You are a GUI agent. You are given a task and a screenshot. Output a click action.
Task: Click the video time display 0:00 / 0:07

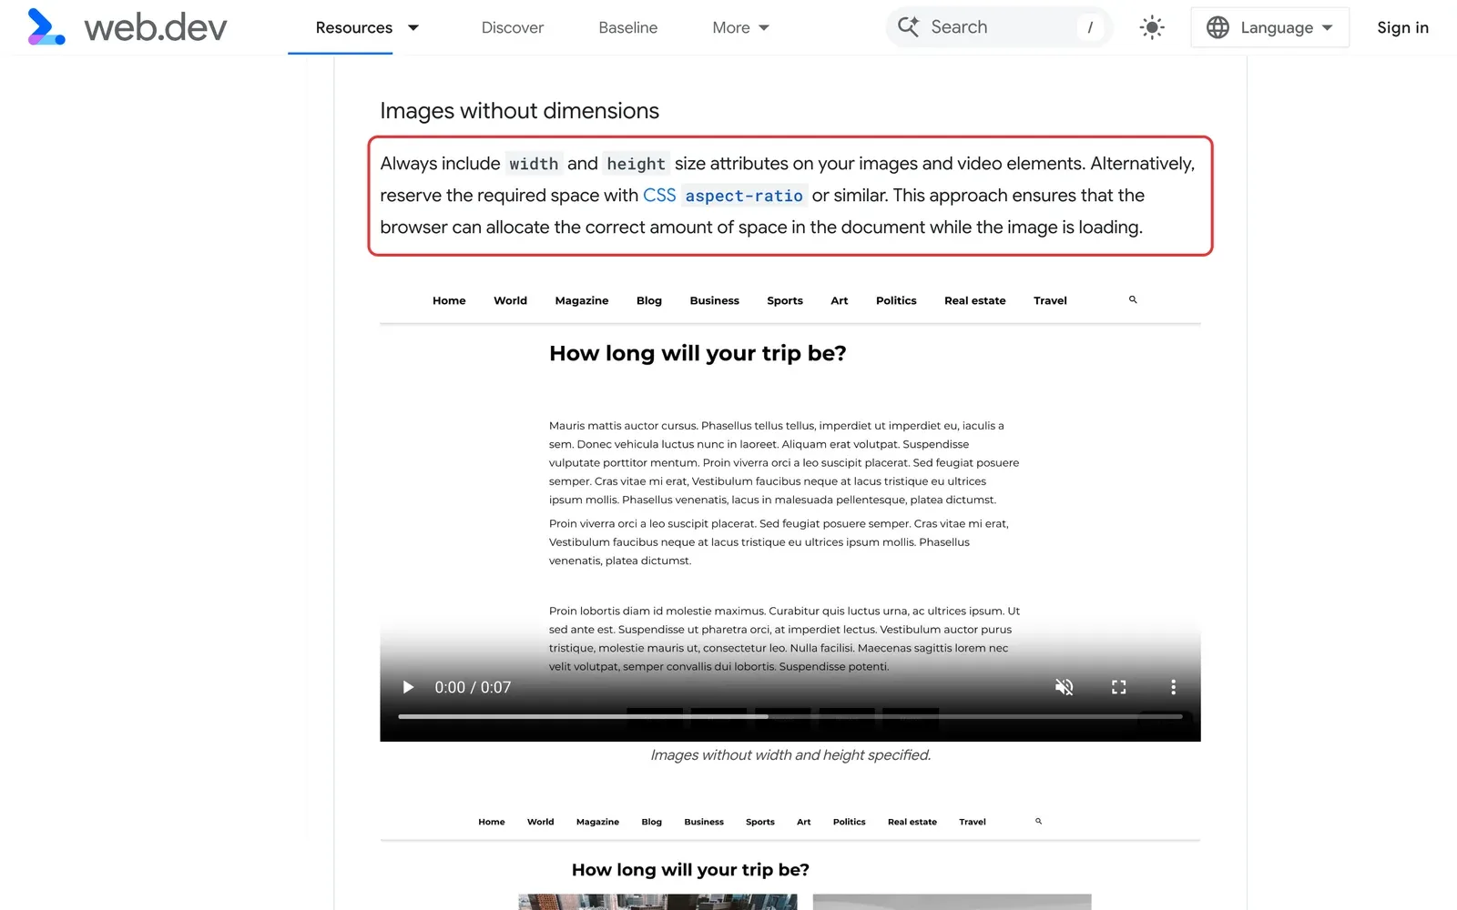[x=473, y=687]
